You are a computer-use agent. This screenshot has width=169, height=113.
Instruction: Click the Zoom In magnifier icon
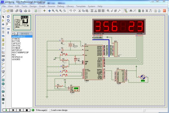pyautogui.click(x=53, y=11)
